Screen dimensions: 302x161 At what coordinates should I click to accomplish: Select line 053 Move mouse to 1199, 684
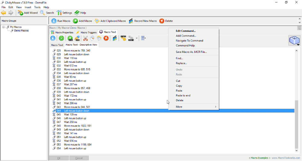pyautogui.click(x=173, y=145)
